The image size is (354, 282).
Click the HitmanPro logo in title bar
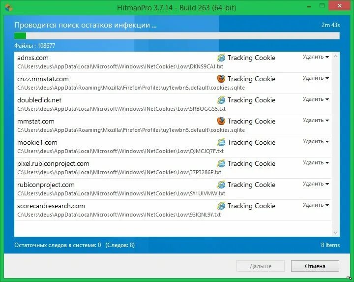(x=8, y=8)
